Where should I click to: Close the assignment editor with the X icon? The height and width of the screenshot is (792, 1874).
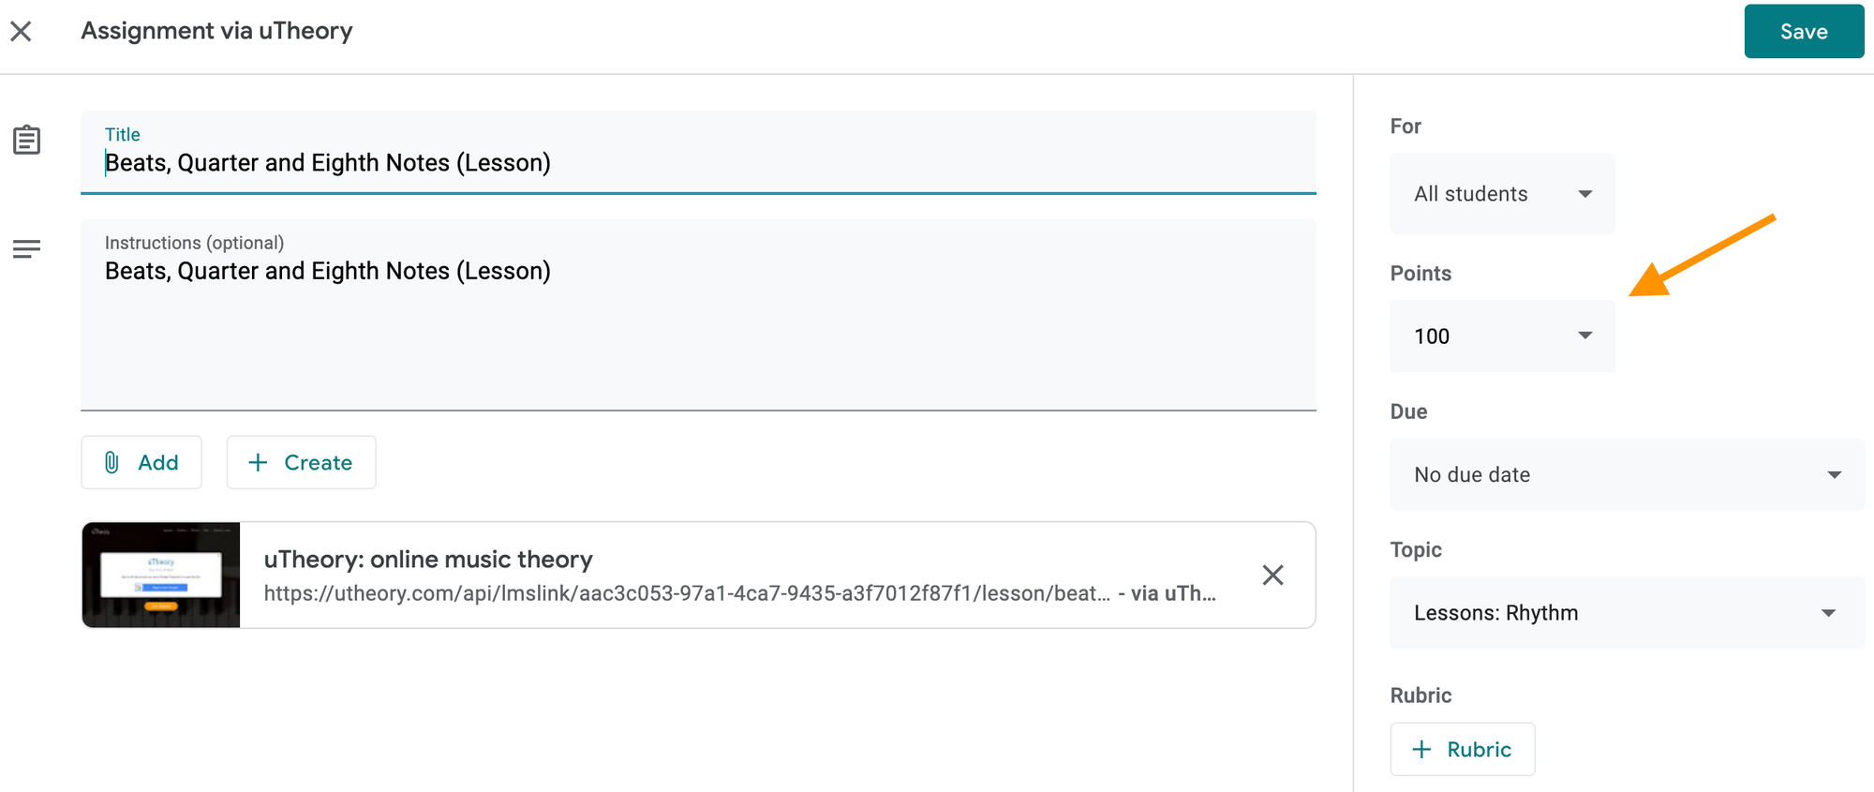[x=21, y=31]
